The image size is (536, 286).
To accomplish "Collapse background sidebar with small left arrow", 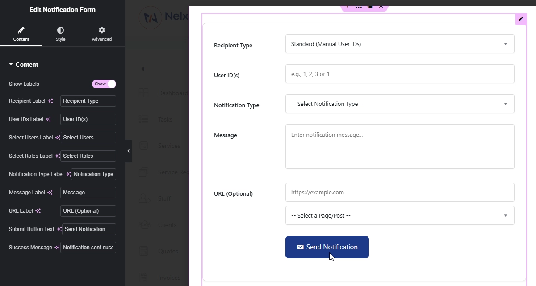I will [143, 69].
